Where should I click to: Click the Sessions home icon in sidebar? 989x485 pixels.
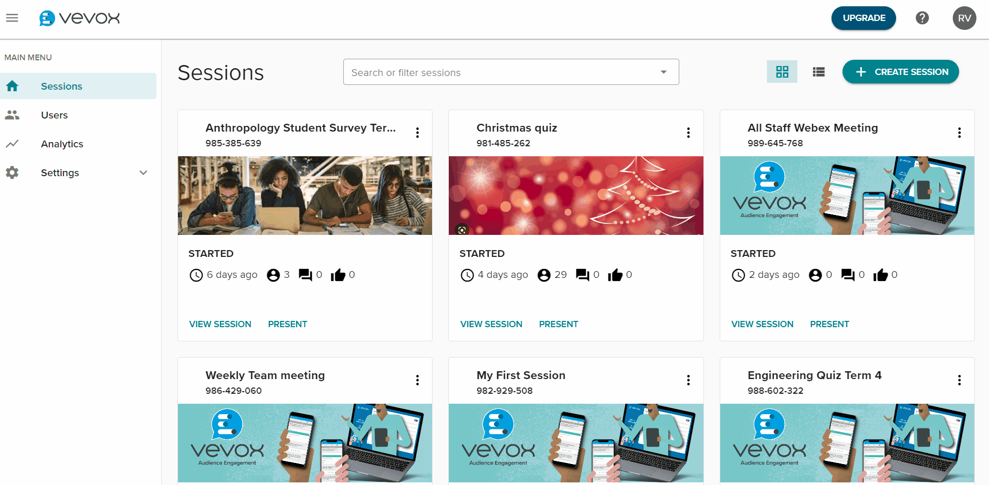pos(12,86)
